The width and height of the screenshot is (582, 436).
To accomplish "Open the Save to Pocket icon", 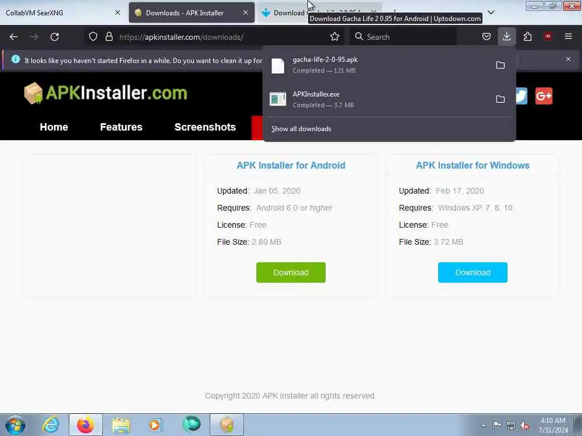I will 487,36.
